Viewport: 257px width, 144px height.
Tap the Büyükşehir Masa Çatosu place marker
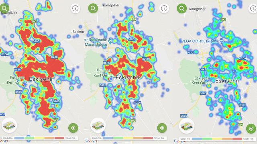tap(110, 41)
